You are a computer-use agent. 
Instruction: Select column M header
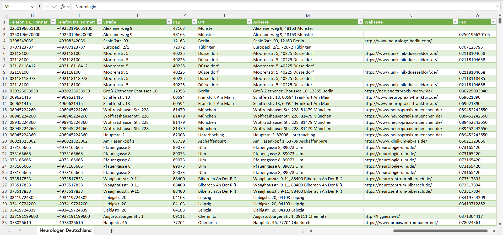[308, 16]
